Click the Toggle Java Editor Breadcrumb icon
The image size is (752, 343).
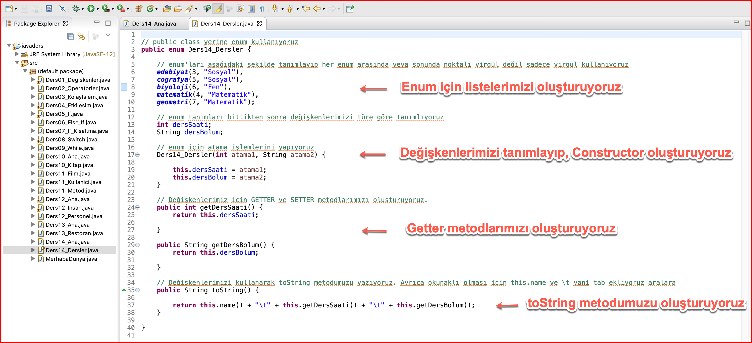207,9
